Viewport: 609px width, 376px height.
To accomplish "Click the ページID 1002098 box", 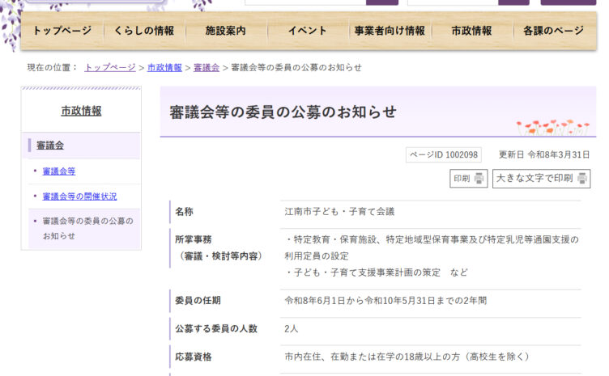I will click(443, 154).
